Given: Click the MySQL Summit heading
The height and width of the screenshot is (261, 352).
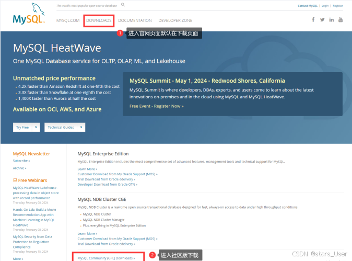Looking at the screenshot, I should point(207,81).
